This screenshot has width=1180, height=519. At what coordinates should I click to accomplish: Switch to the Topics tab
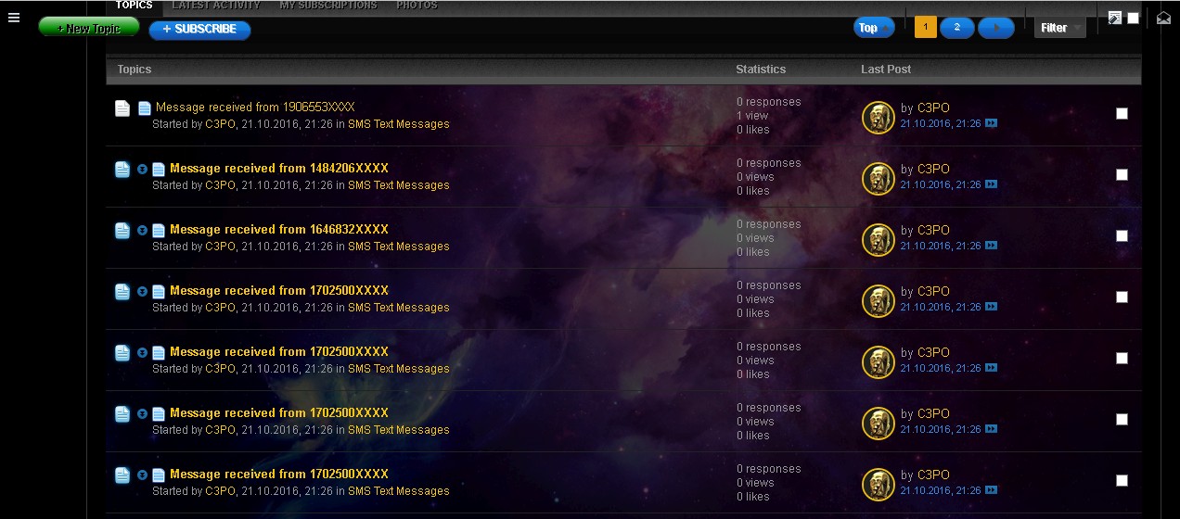coord(135,6)
